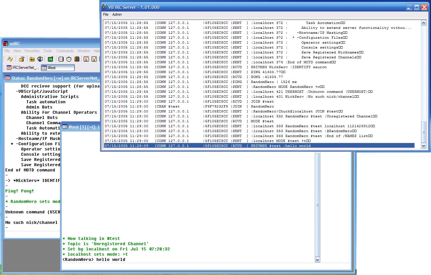
Task: Switch to the #test switchbar button
Action: click(x=58, y=68)
